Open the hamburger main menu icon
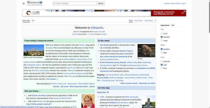 [24, 3]
